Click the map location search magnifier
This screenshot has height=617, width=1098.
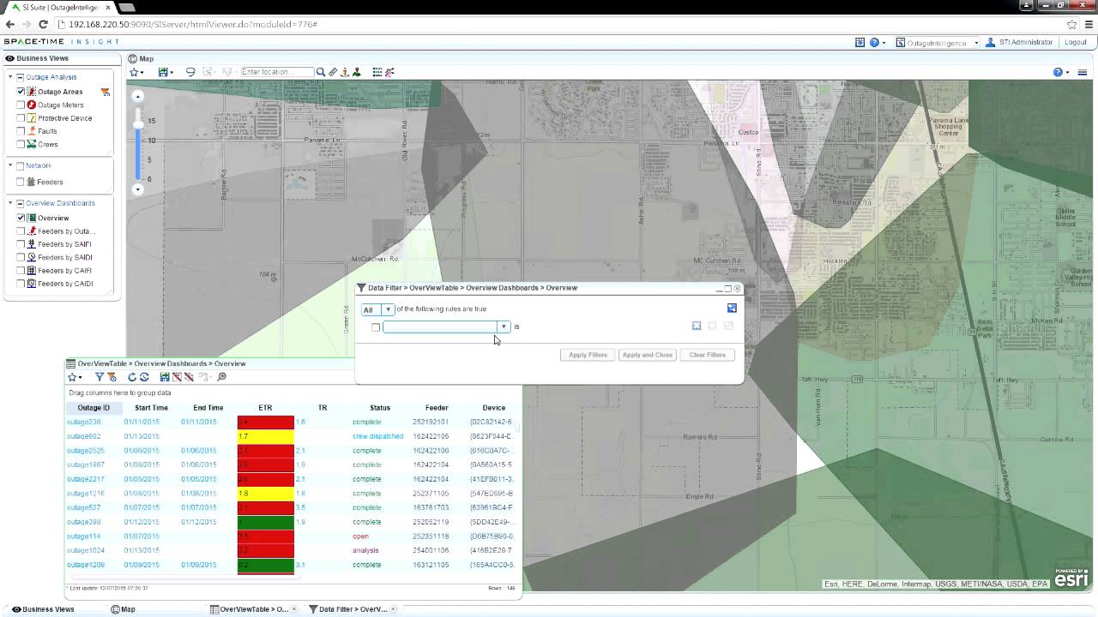321,72
